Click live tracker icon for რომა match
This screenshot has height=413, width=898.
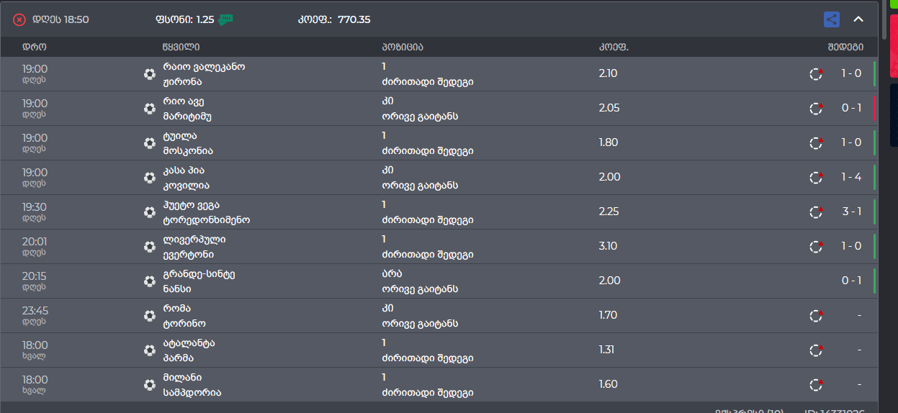816,315
